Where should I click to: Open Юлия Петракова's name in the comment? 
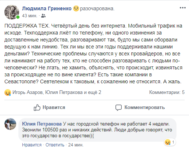click(42, 124)
